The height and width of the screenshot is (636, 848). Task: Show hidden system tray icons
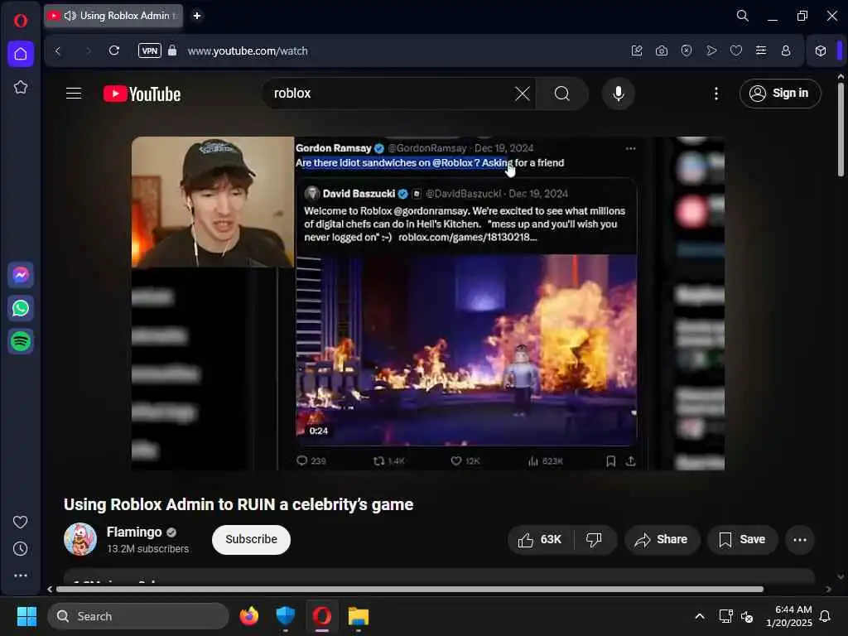699,616
